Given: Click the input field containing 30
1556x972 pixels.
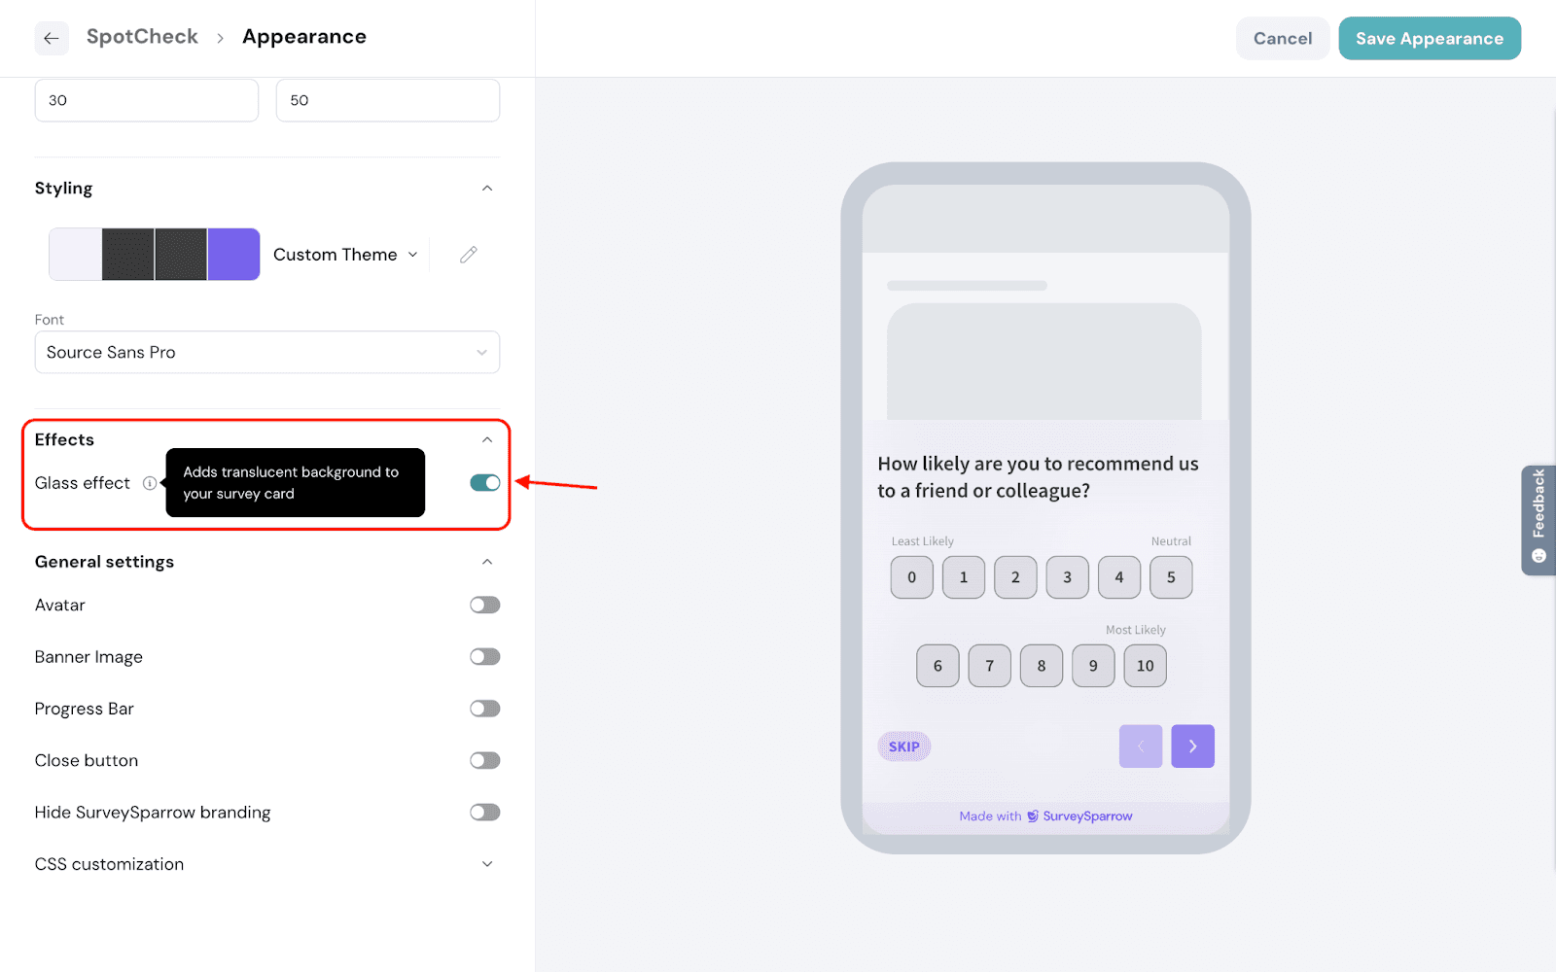Looking at the screenshot, I should (147, 101).
